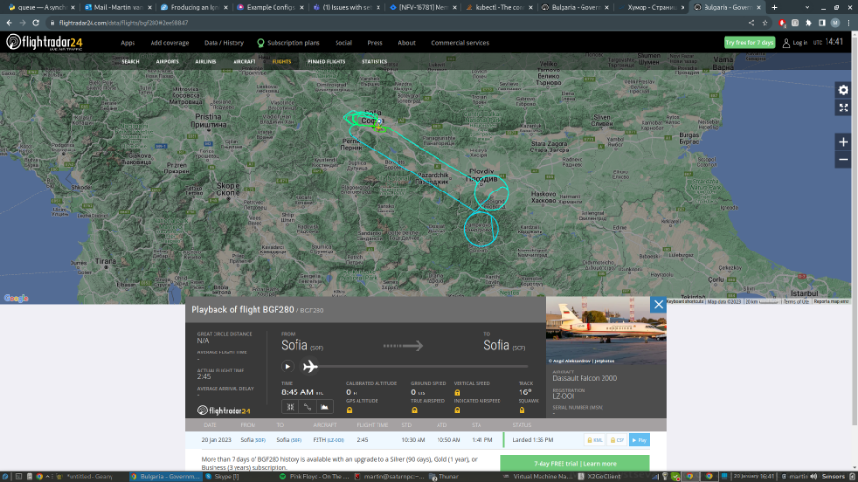Image resolution: width=858 pixels, height=482 pixels.
Task: Select AIRCRAFT in data submenu
Action: pyautogui.click(x=244, y=62)
